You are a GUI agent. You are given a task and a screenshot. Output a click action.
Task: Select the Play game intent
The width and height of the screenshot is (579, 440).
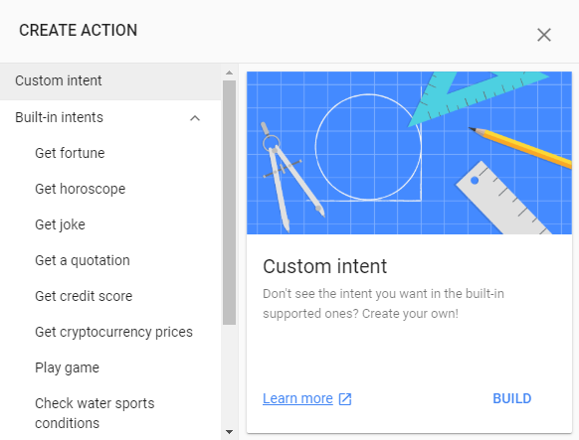[x=67, y=367]
